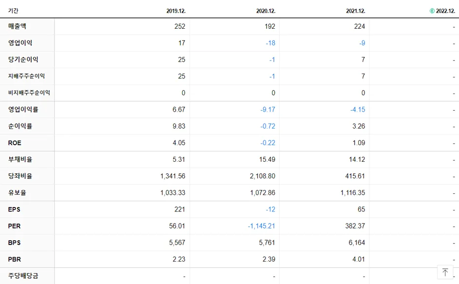
Task: Click the PBR row label
Action: pyautogui.click(x=15, y=260)
